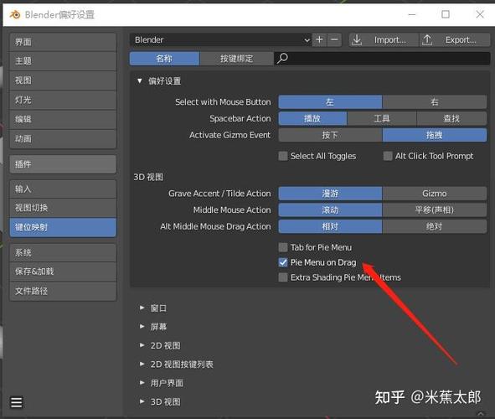Set Spacebar Action to 查找

coord(451,118)
